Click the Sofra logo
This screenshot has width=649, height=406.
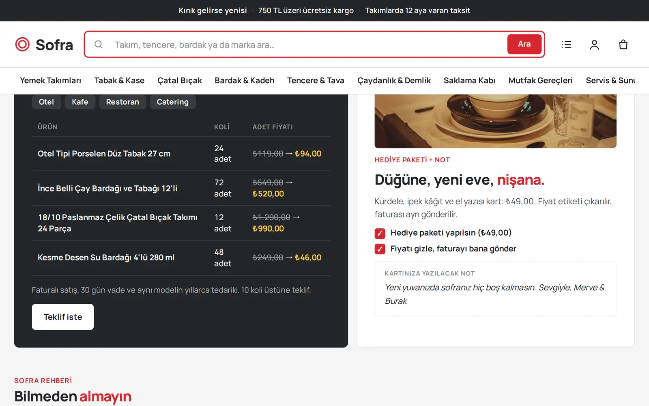[x=44, y=45]
